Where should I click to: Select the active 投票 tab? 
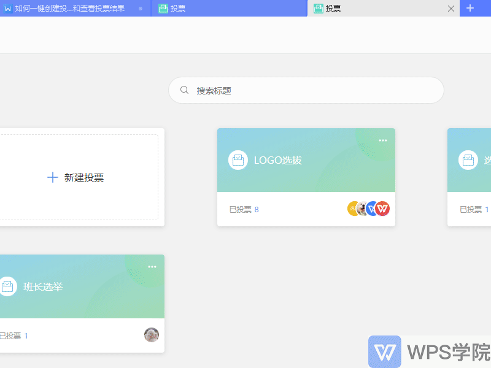[x=383, y=9]
